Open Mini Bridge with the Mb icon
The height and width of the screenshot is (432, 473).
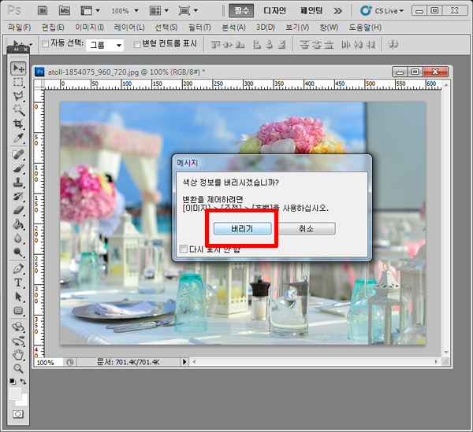pos(65,11)
